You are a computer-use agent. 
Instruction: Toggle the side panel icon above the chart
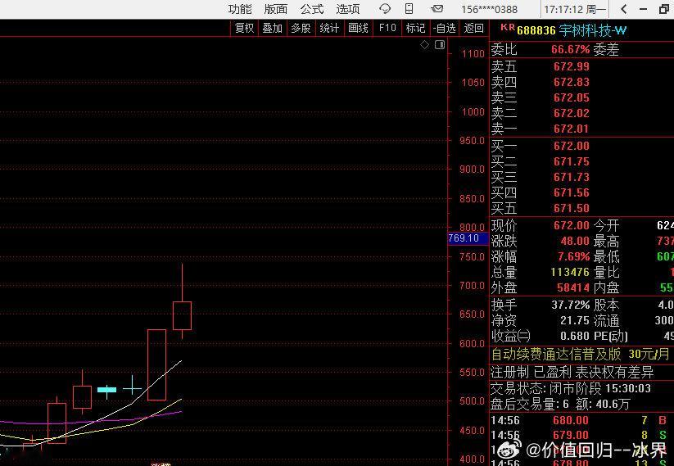(x=439, y=45)
